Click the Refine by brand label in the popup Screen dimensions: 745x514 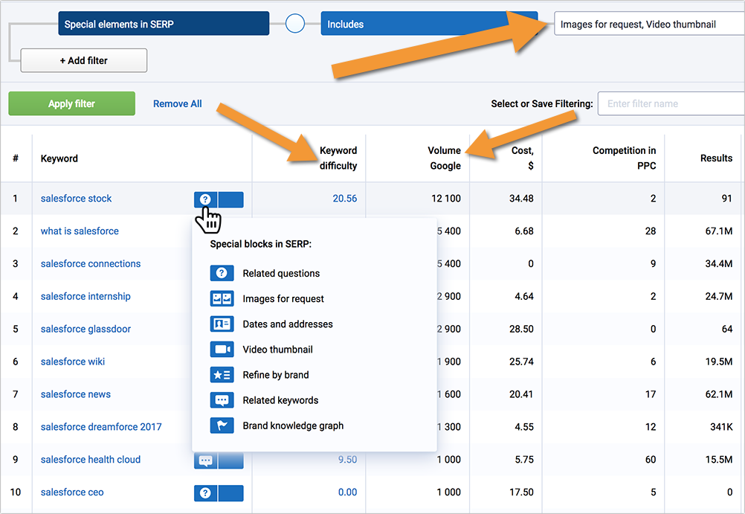pyautogui.click(x=276, y=375)
